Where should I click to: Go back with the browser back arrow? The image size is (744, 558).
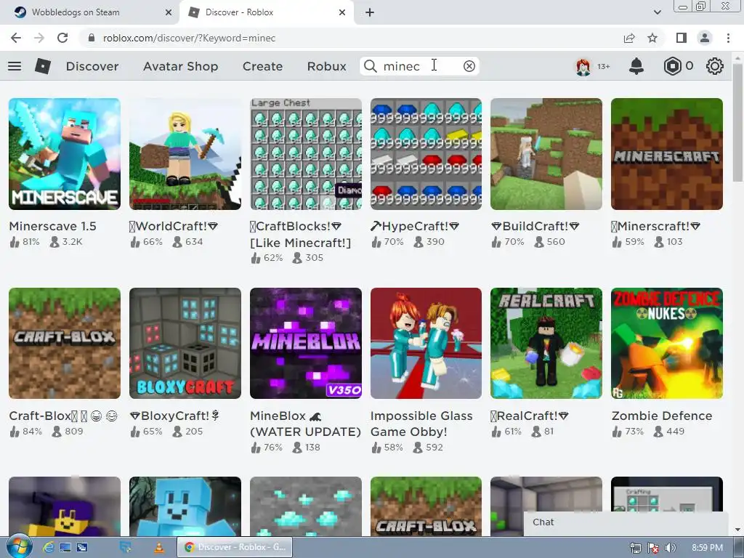pos(16,38)
